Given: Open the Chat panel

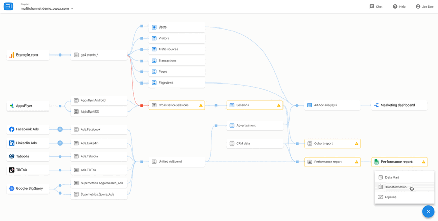Looking at the screenshot, I should coord(376,7).
